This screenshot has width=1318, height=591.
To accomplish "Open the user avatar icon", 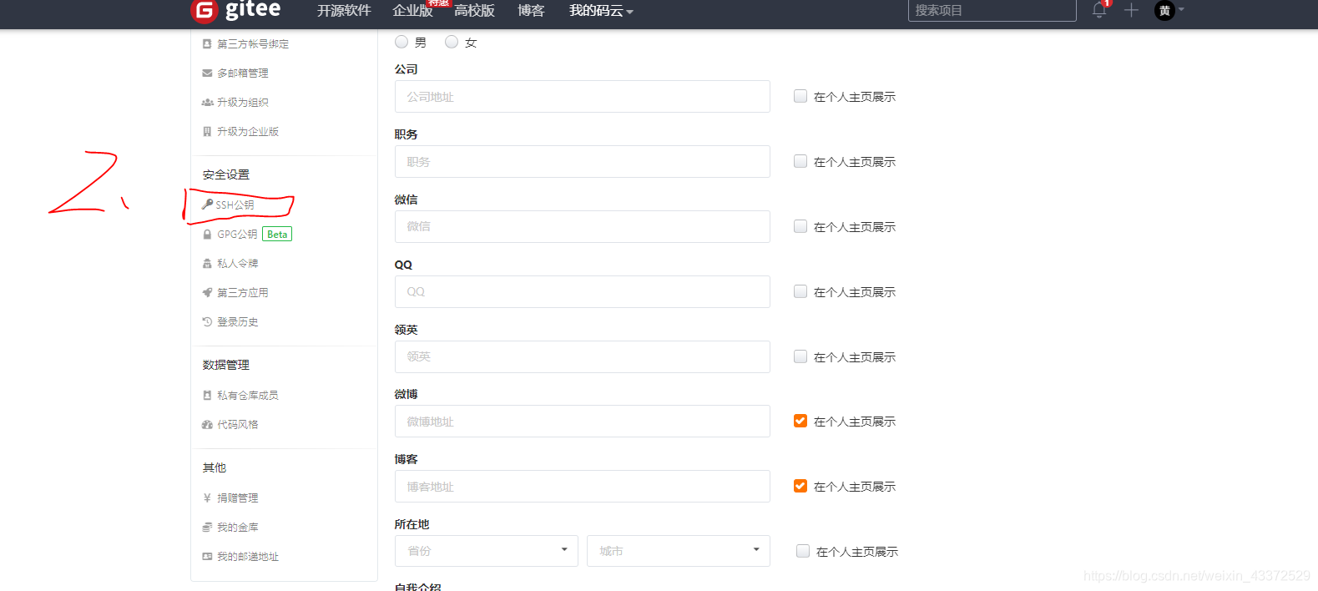I will (1164, 10).
